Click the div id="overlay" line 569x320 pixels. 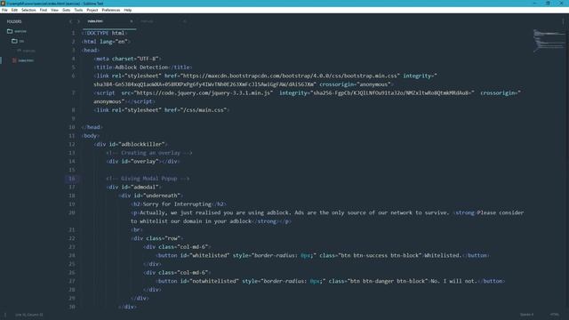click(143, 162)
